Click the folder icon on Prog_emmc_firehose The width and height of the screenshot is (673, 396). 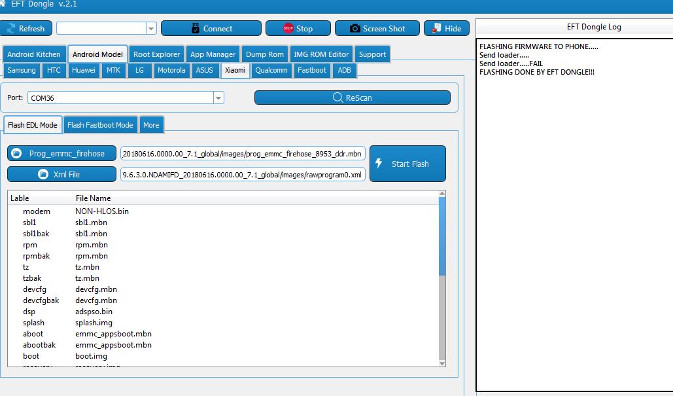16,153
